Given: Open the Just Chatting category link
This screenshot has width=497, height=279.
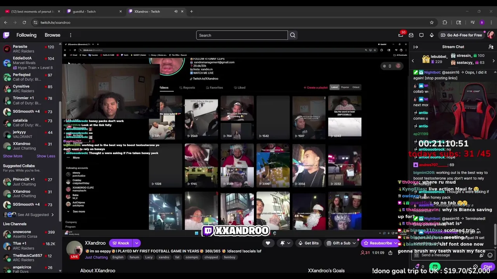Looking at the screenshot, I should tap(96, 257).
